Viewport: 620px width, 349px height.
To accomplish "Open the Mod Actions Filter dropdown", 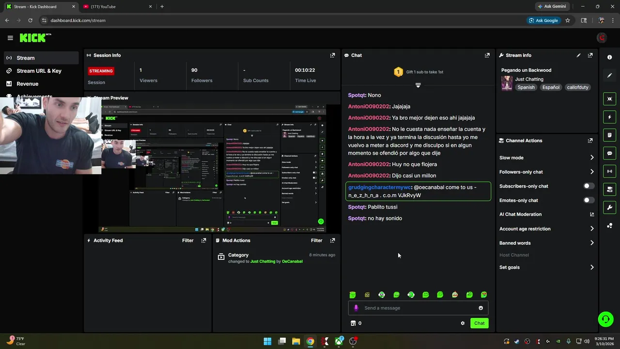I will pos(316,240).
